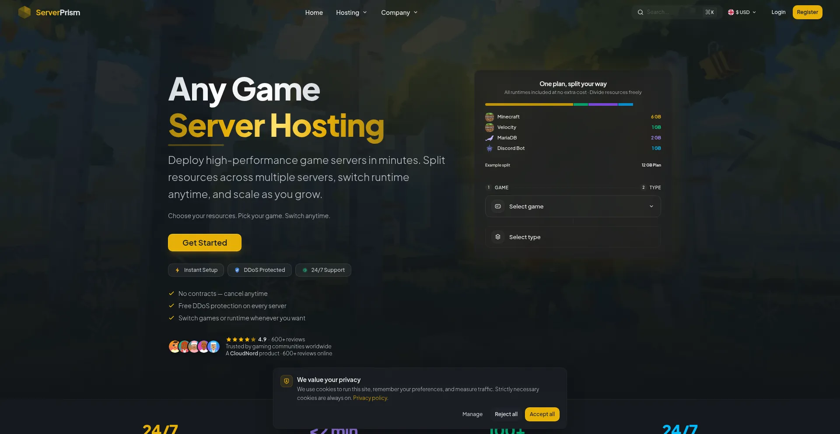Click the ServerPrism brand name
This screenshot has height=434, width=840.
click(x=58, y=13)
